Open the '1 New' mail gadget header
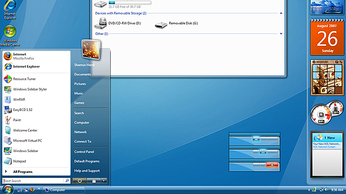The width and height of the screenshot is (346, 194). click(x=327, y=138)
